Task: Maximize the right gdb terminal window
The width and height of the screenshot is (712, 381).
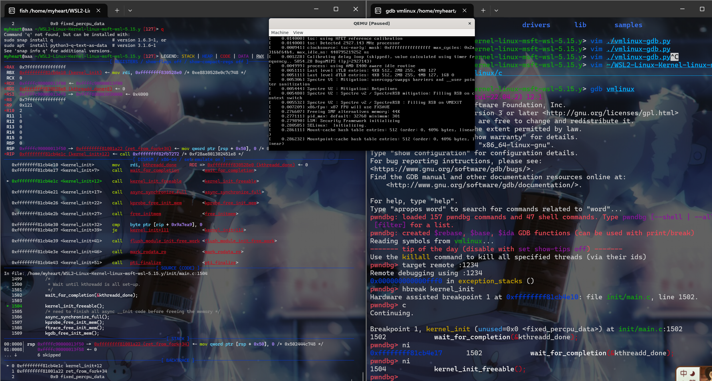Action: click(702, 9)
